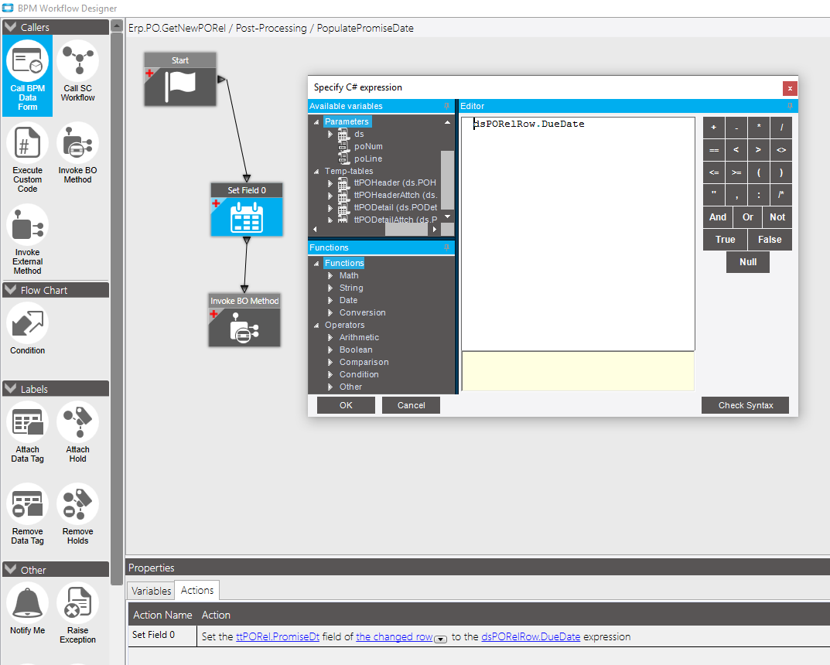This screenshot has width=830, height=665.
Task: Pick the Attach Data Tag icon
Action: point(27,424)
